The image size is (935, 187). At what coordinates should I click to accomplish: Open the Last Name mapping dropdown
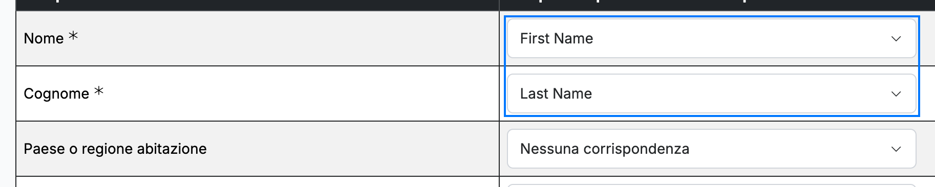tap(711, 93)
